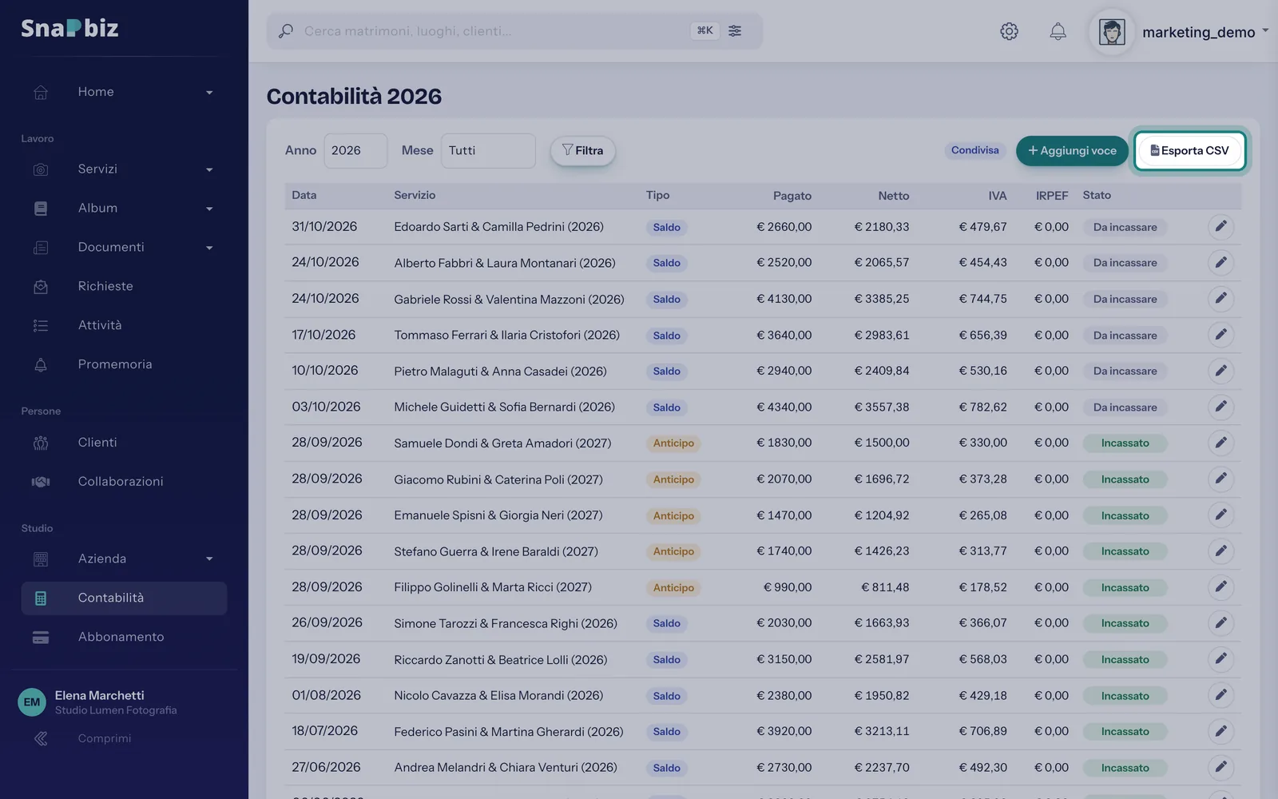Edit the Edoardo Sarti & Camilla Pedrini entry
The image size is (1278, 799).
click(1220, 227)
